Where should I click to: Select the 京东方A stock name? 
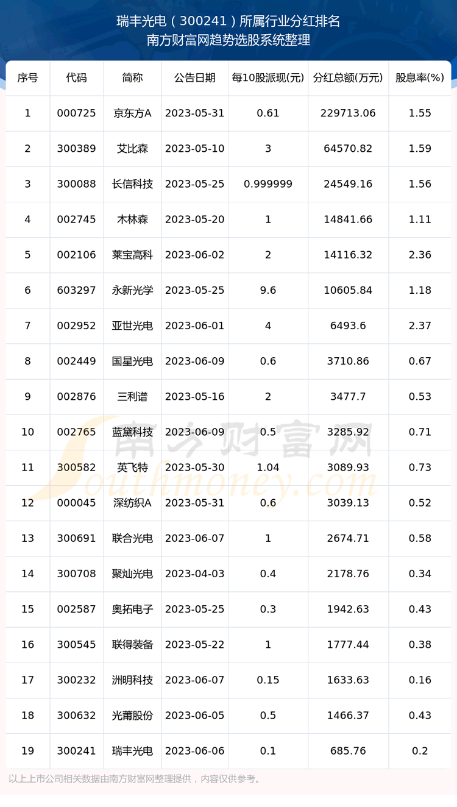132,113
